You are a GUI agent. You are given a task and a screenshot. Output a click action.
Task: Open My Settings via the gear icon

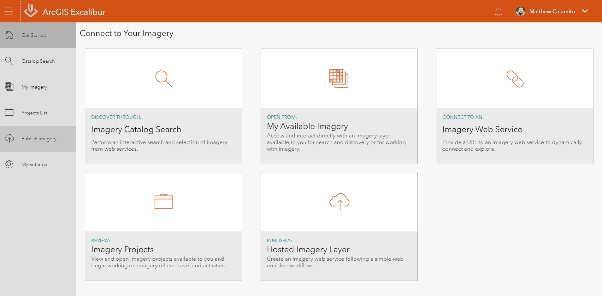click(x=9, y=164)
